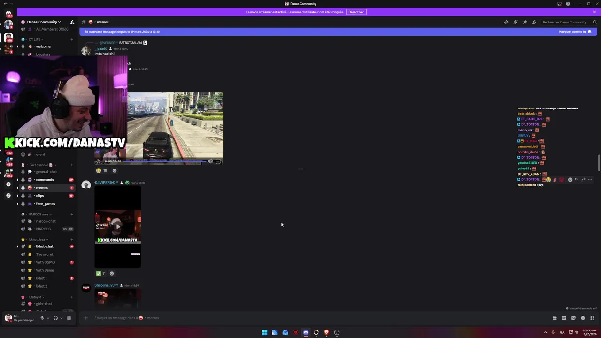Open pinned messages icon
This screenshot has width=601, height=338.
[524, 22]
